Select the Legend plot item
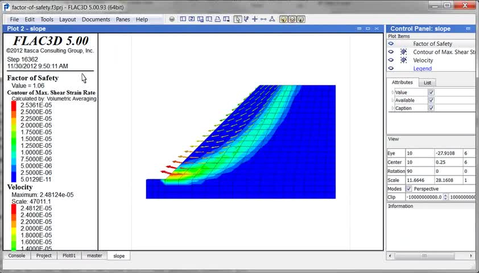The width and height of the screenshot is (479, 273). coord(423,68)
